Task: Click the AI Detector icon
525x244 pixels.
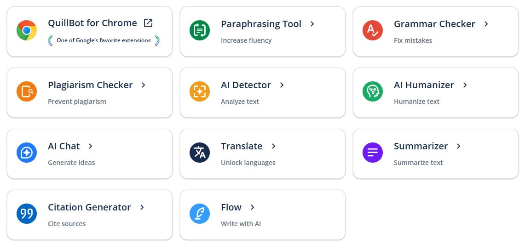Action: 200,92
